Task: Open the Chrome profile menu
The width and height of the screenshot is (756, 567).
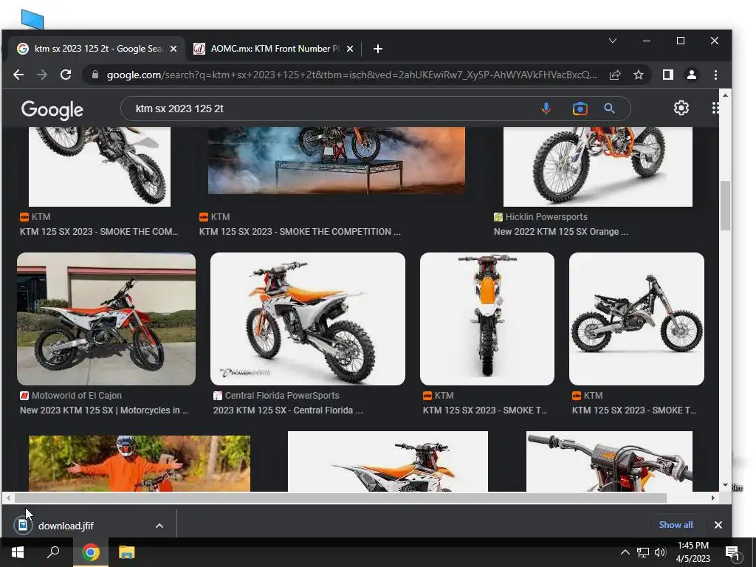Action: [691, 75]
